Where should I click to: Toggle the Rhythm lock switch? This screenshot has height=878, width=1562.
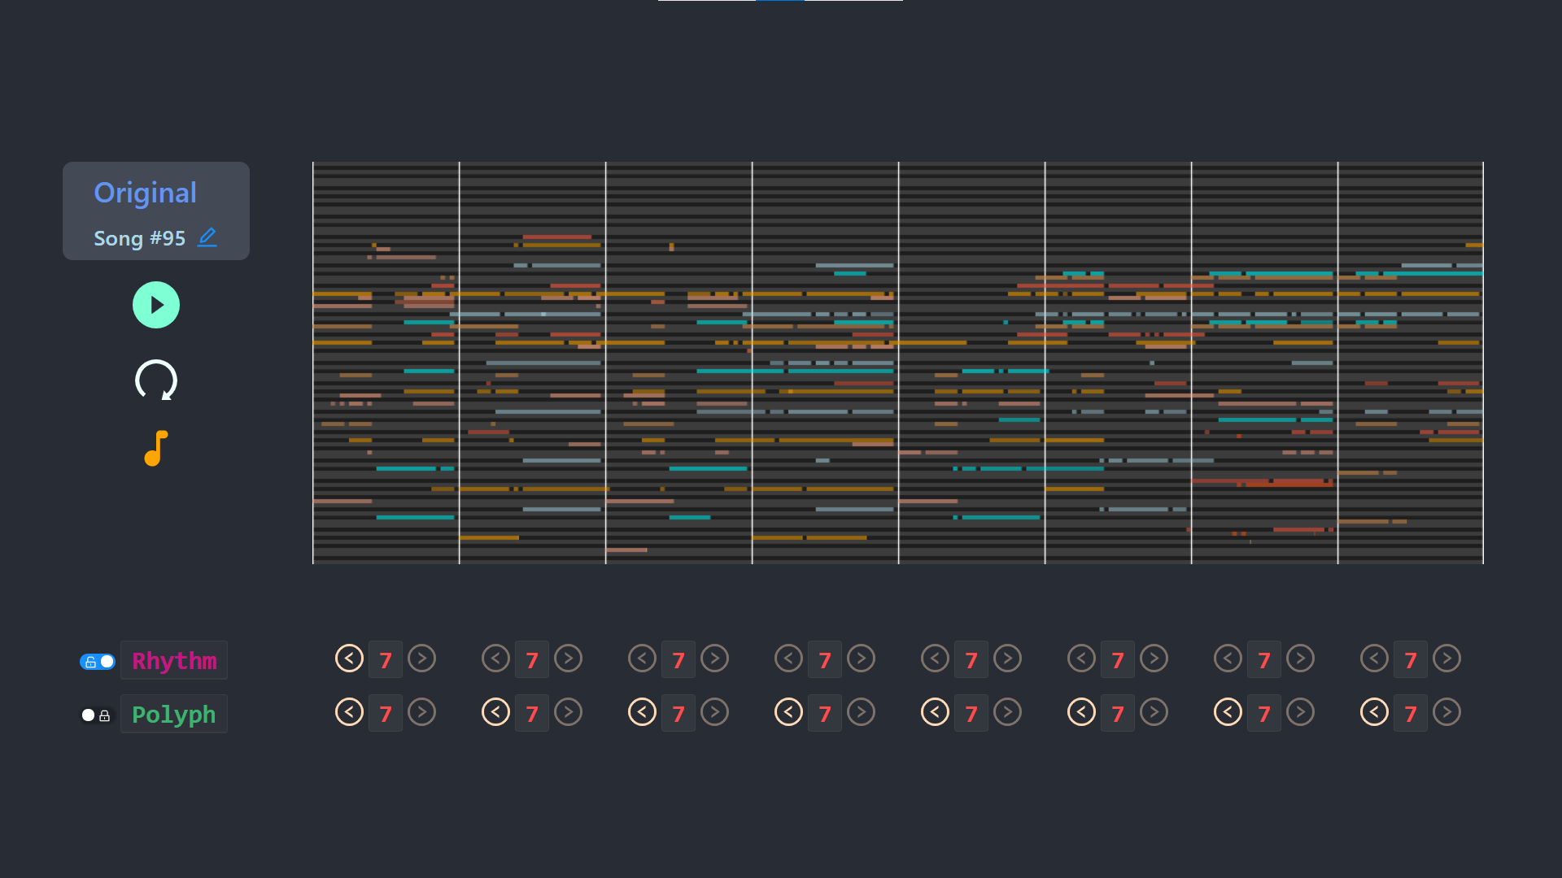point(98,662)
